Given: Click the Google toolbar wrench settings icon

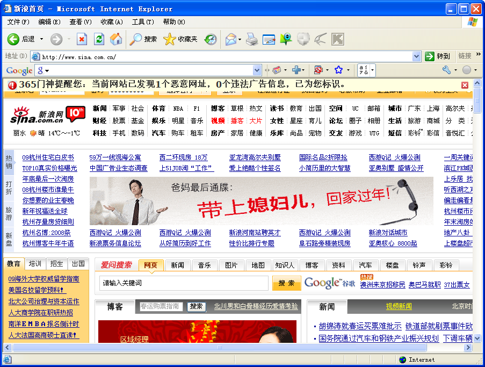Looking at the screenshot, I should click(x=446, y=70).
